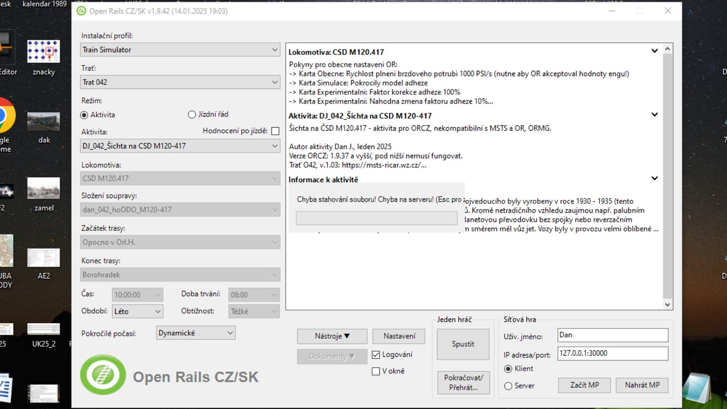Open the Pokročilé počasí dropdown
The image size is (727, 409).
[x=196, y=333]
